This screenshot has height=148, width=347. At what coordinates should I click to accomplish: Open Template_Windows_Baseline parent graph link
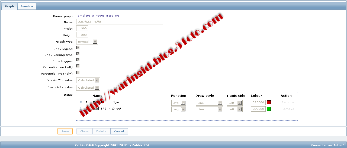[x=97, y=16]
